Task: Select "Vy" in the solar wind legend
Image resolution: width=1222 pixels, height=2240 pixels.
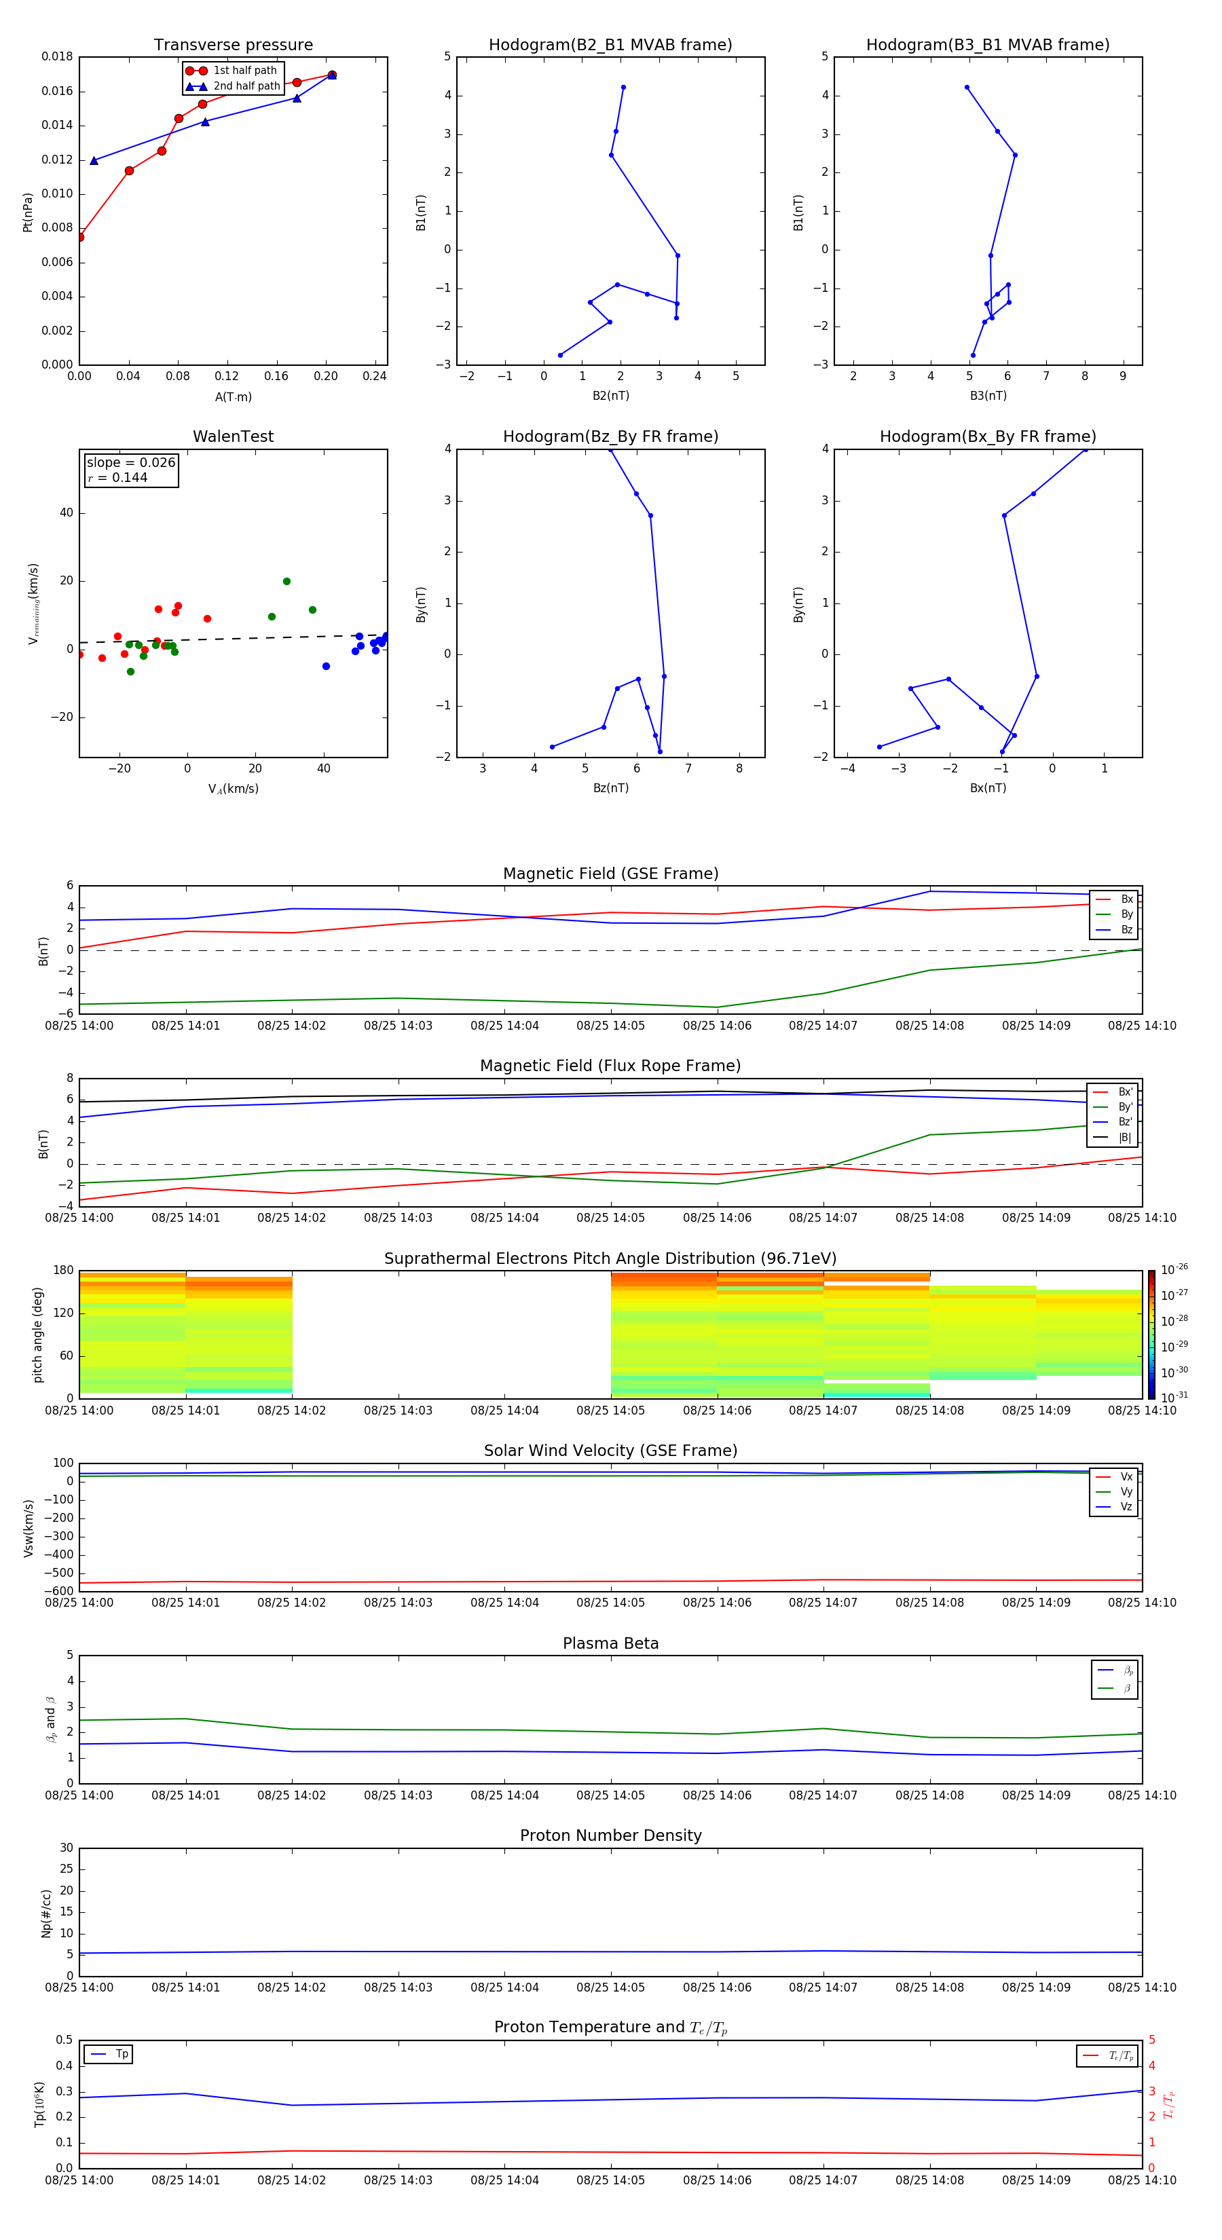Action: click(x=1114, y=1492)
